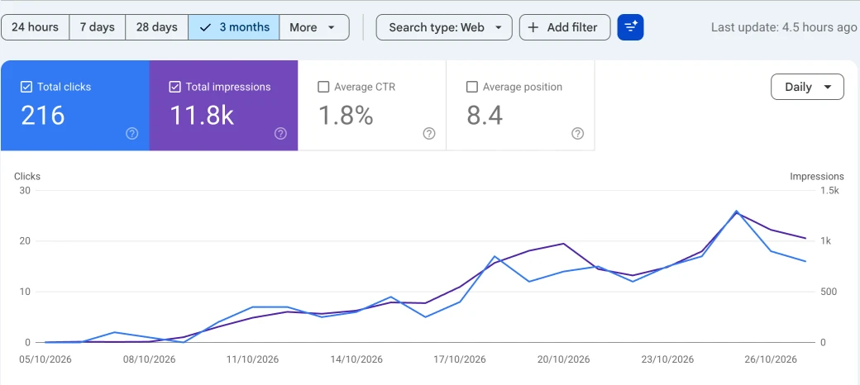Image resolution: width=860 pixels, height=385 pixels.
Task: Uncheck the Total impressions checkbox
Action: 174,87
